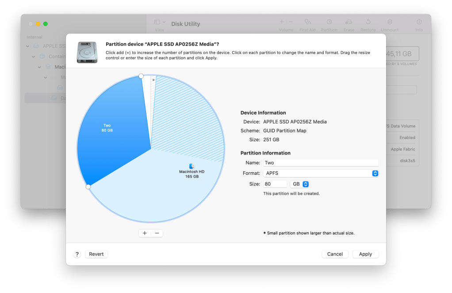
Task: Open the View sidebar dropdown in toolbar
Action: [x=160, y=22]
